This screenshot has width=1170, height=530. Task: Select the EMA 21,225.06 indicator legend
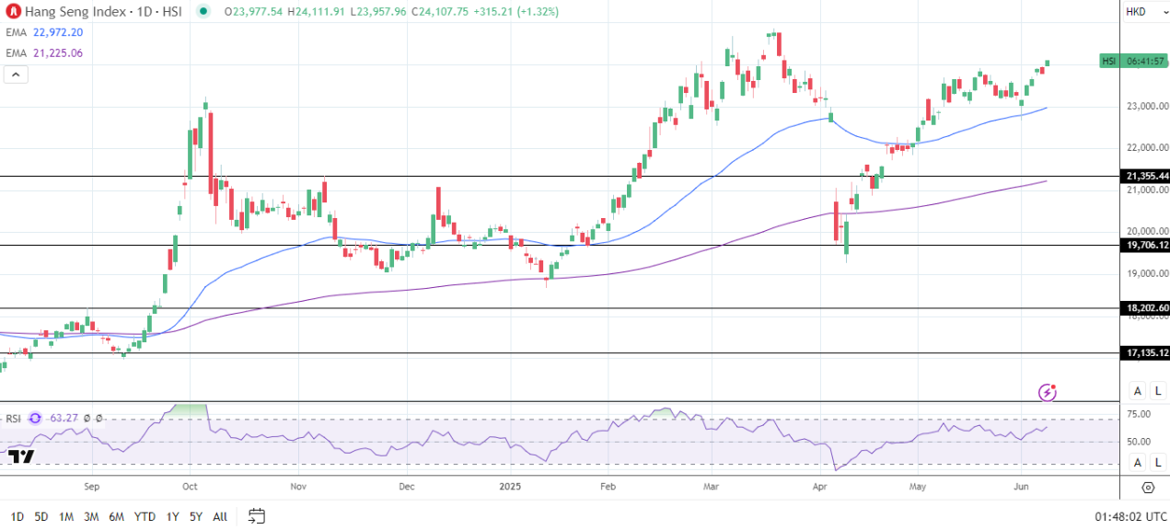point(44,52)
